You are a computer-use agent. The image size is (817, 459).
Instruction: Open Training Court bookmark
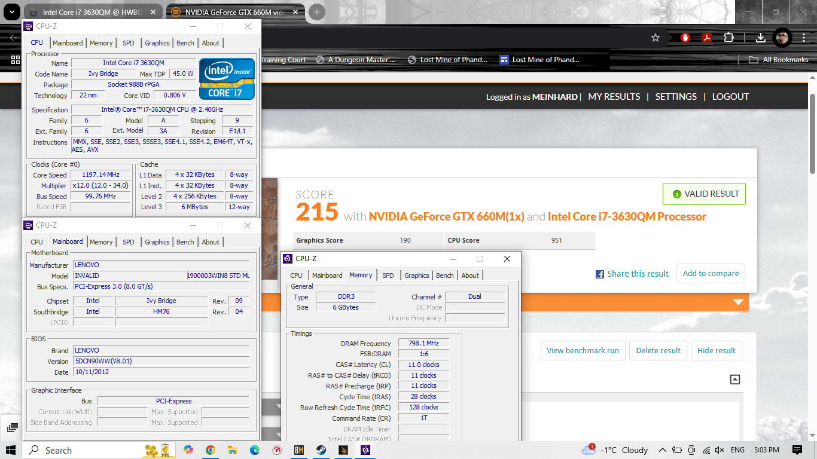pos(283,60)
